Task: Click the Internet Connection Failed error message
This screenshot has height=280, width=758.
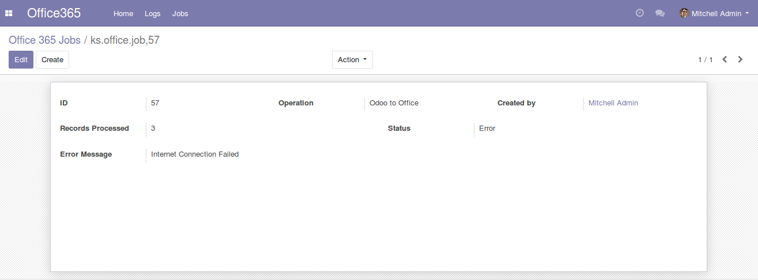Action: pyautogui.click(x=195, y=154)
